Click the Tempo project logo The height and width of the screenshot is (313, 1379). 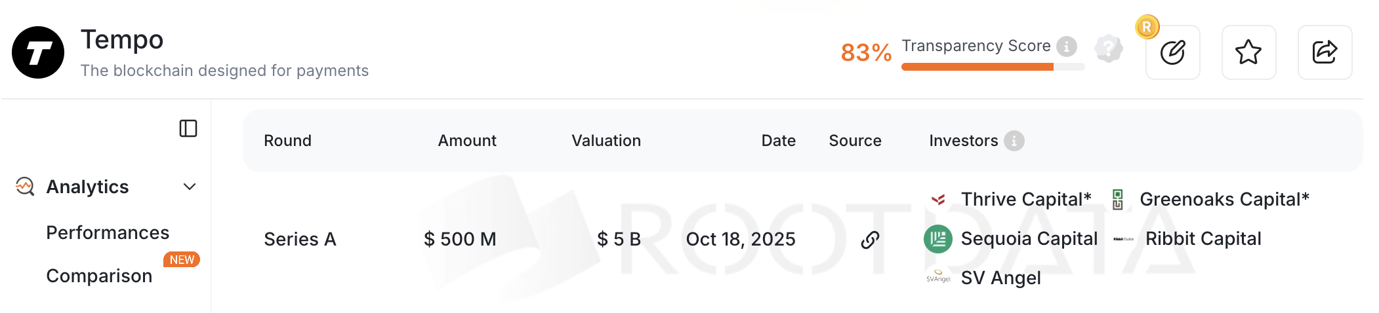(x=38, y=52)
